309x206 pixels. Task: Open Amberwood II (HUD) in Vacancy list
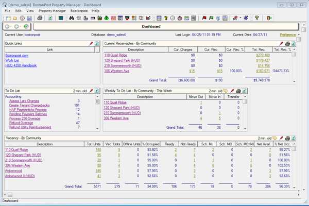point(20,176)
